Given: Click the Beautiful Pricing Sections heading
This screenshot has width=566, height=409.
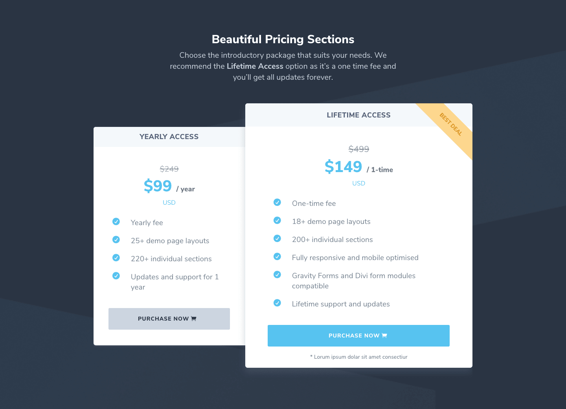Looking at the screenshot, I should coord(283,39).
